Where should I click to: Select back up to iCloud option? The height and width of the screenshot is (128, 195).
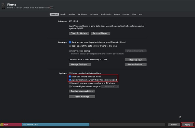coord(70,42)
